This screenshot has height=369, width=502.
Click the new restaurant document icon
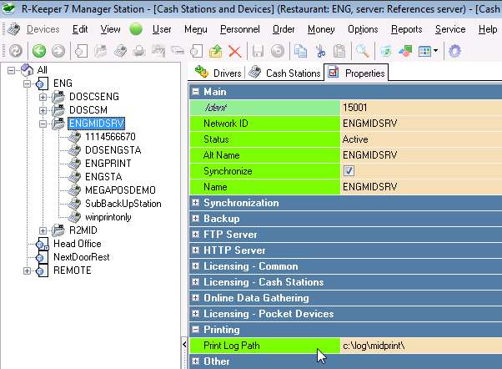82,51
